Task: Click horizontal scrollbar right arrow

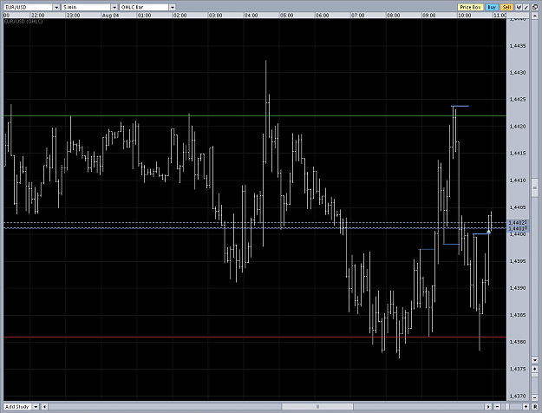Action: tap(488, 407)
